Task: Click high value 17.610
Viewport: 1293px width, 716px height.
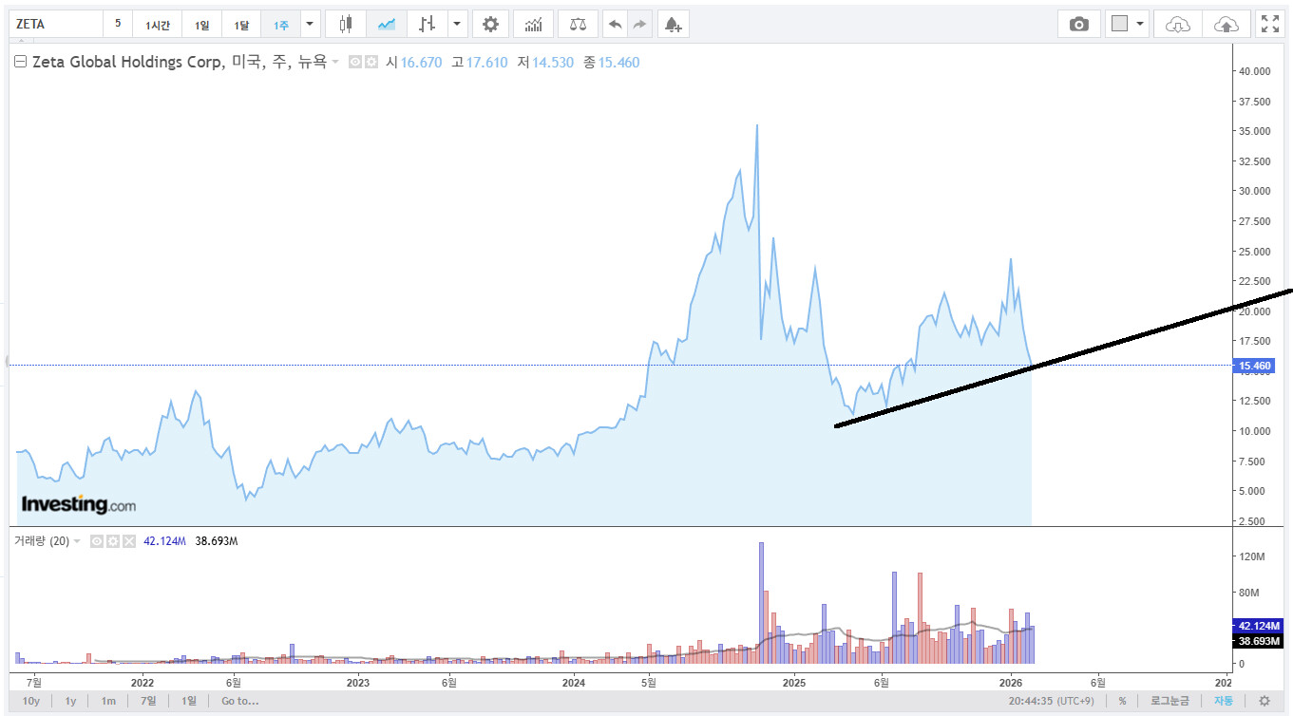Action: pos(486,63)
